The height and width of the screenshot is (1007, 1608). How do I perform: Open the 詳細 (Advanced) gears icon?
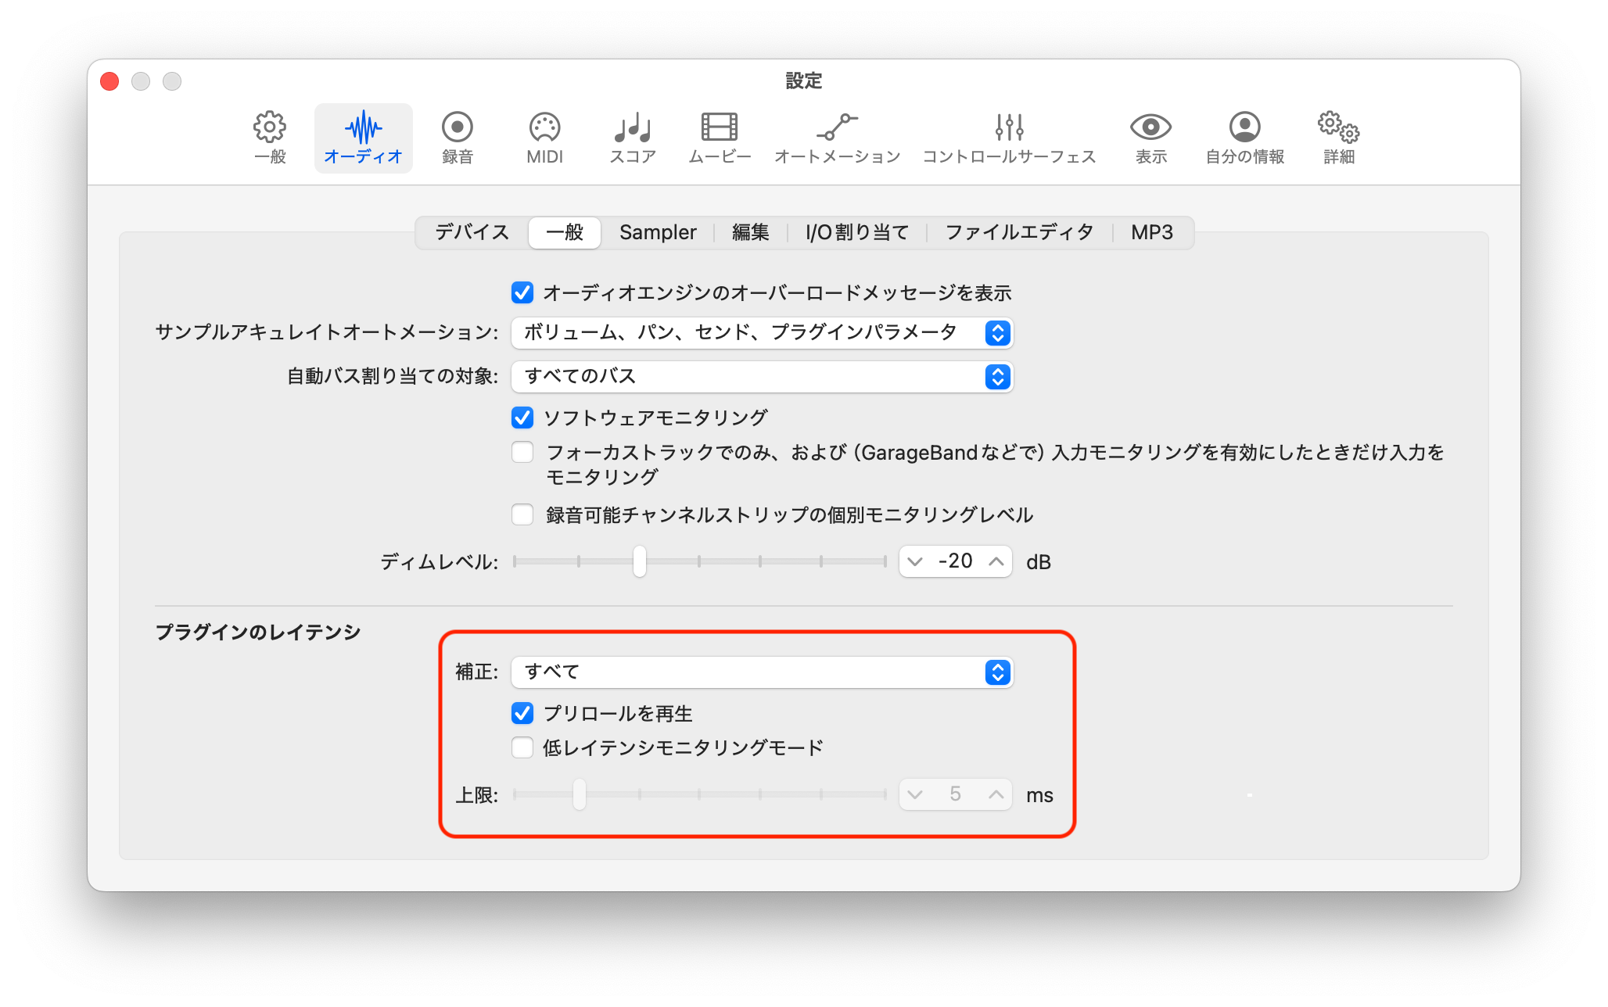coord(1338,137)
